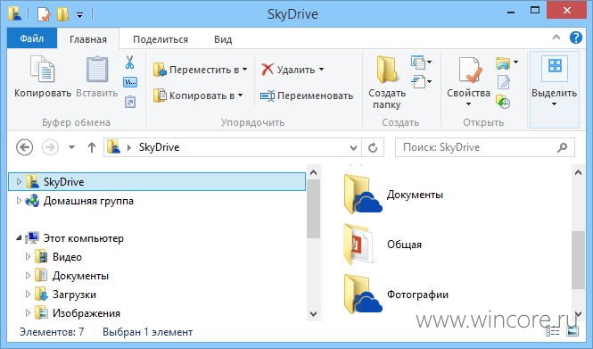
Task: Click the Back navigation arrow
Action: 25,147
